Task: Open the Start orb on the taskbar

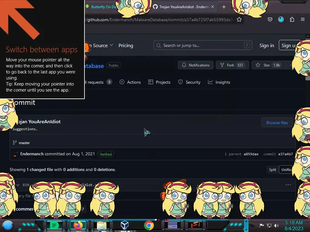Action: point(8,225)
